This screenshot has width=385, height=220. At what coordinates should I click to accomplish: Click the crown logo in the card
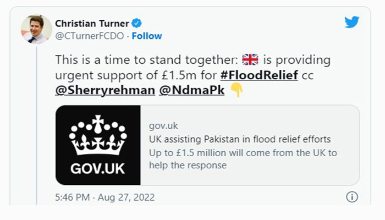(98, 135)
